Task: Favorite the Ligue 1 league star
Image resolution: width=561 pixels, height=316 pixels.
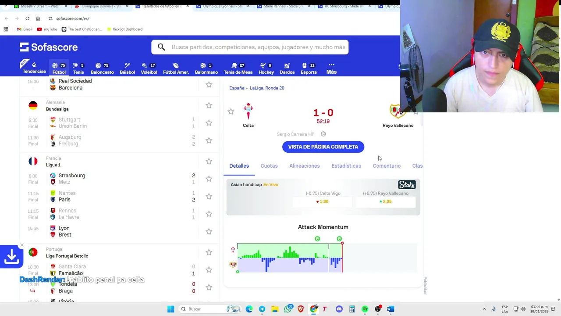Action: click(209, 161)
